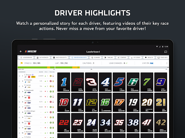185x138 pixels.
Task: Favorite B. Keselowski with the star
Action: 19,91
